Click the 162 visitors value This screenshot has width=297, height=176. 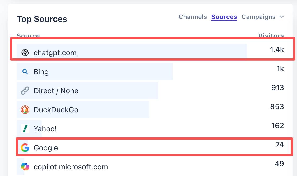click(277, 126)
